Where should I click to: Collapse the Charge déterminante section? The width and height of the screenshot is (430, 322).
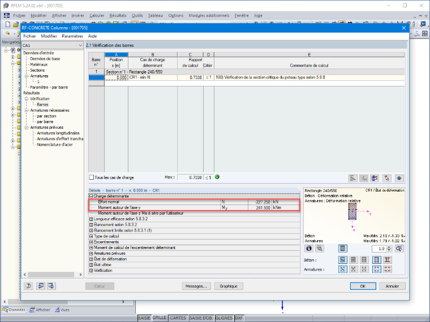[x=91, y=196]
